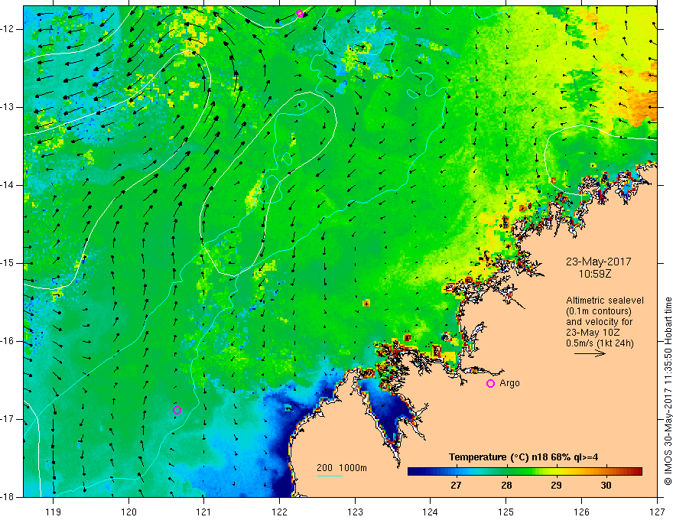Click the temperature color bar legend

click(x=525, y=472)
